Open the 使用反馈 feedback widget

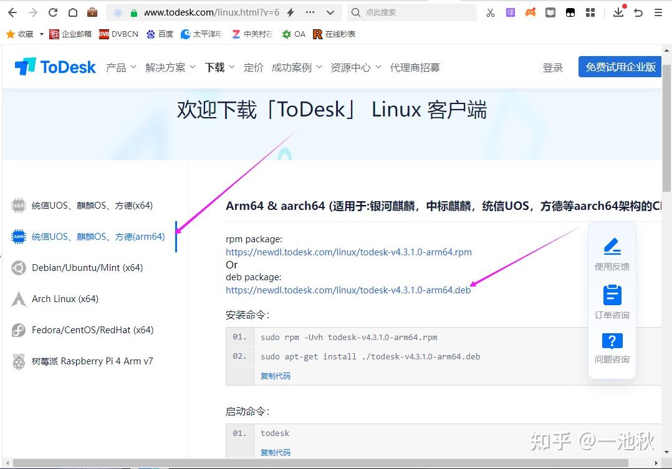pos(612,253)
